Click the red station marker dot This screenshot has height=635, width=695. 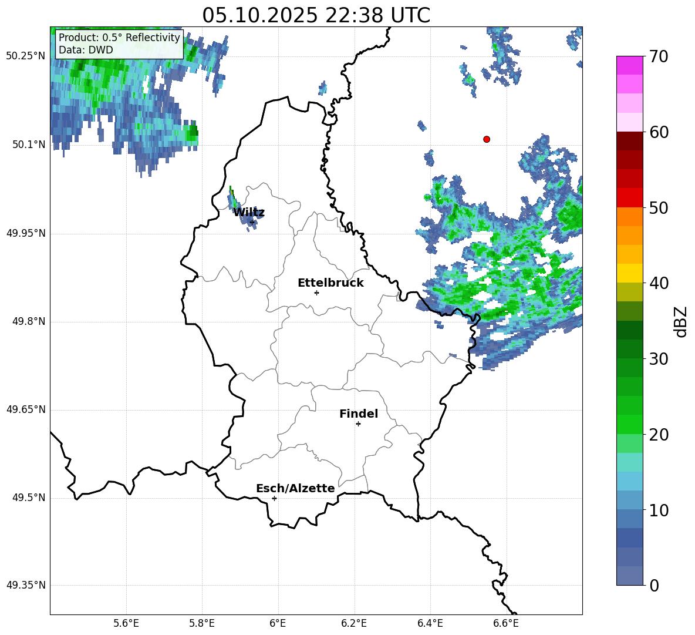[x=486, y=139]
